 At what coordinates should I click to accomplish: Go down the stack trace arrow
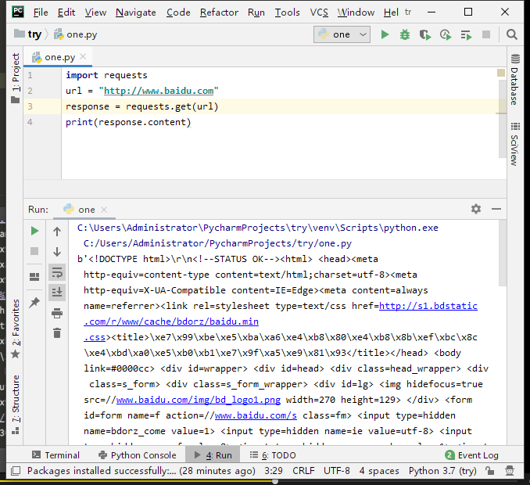click(x=57, y=252)
